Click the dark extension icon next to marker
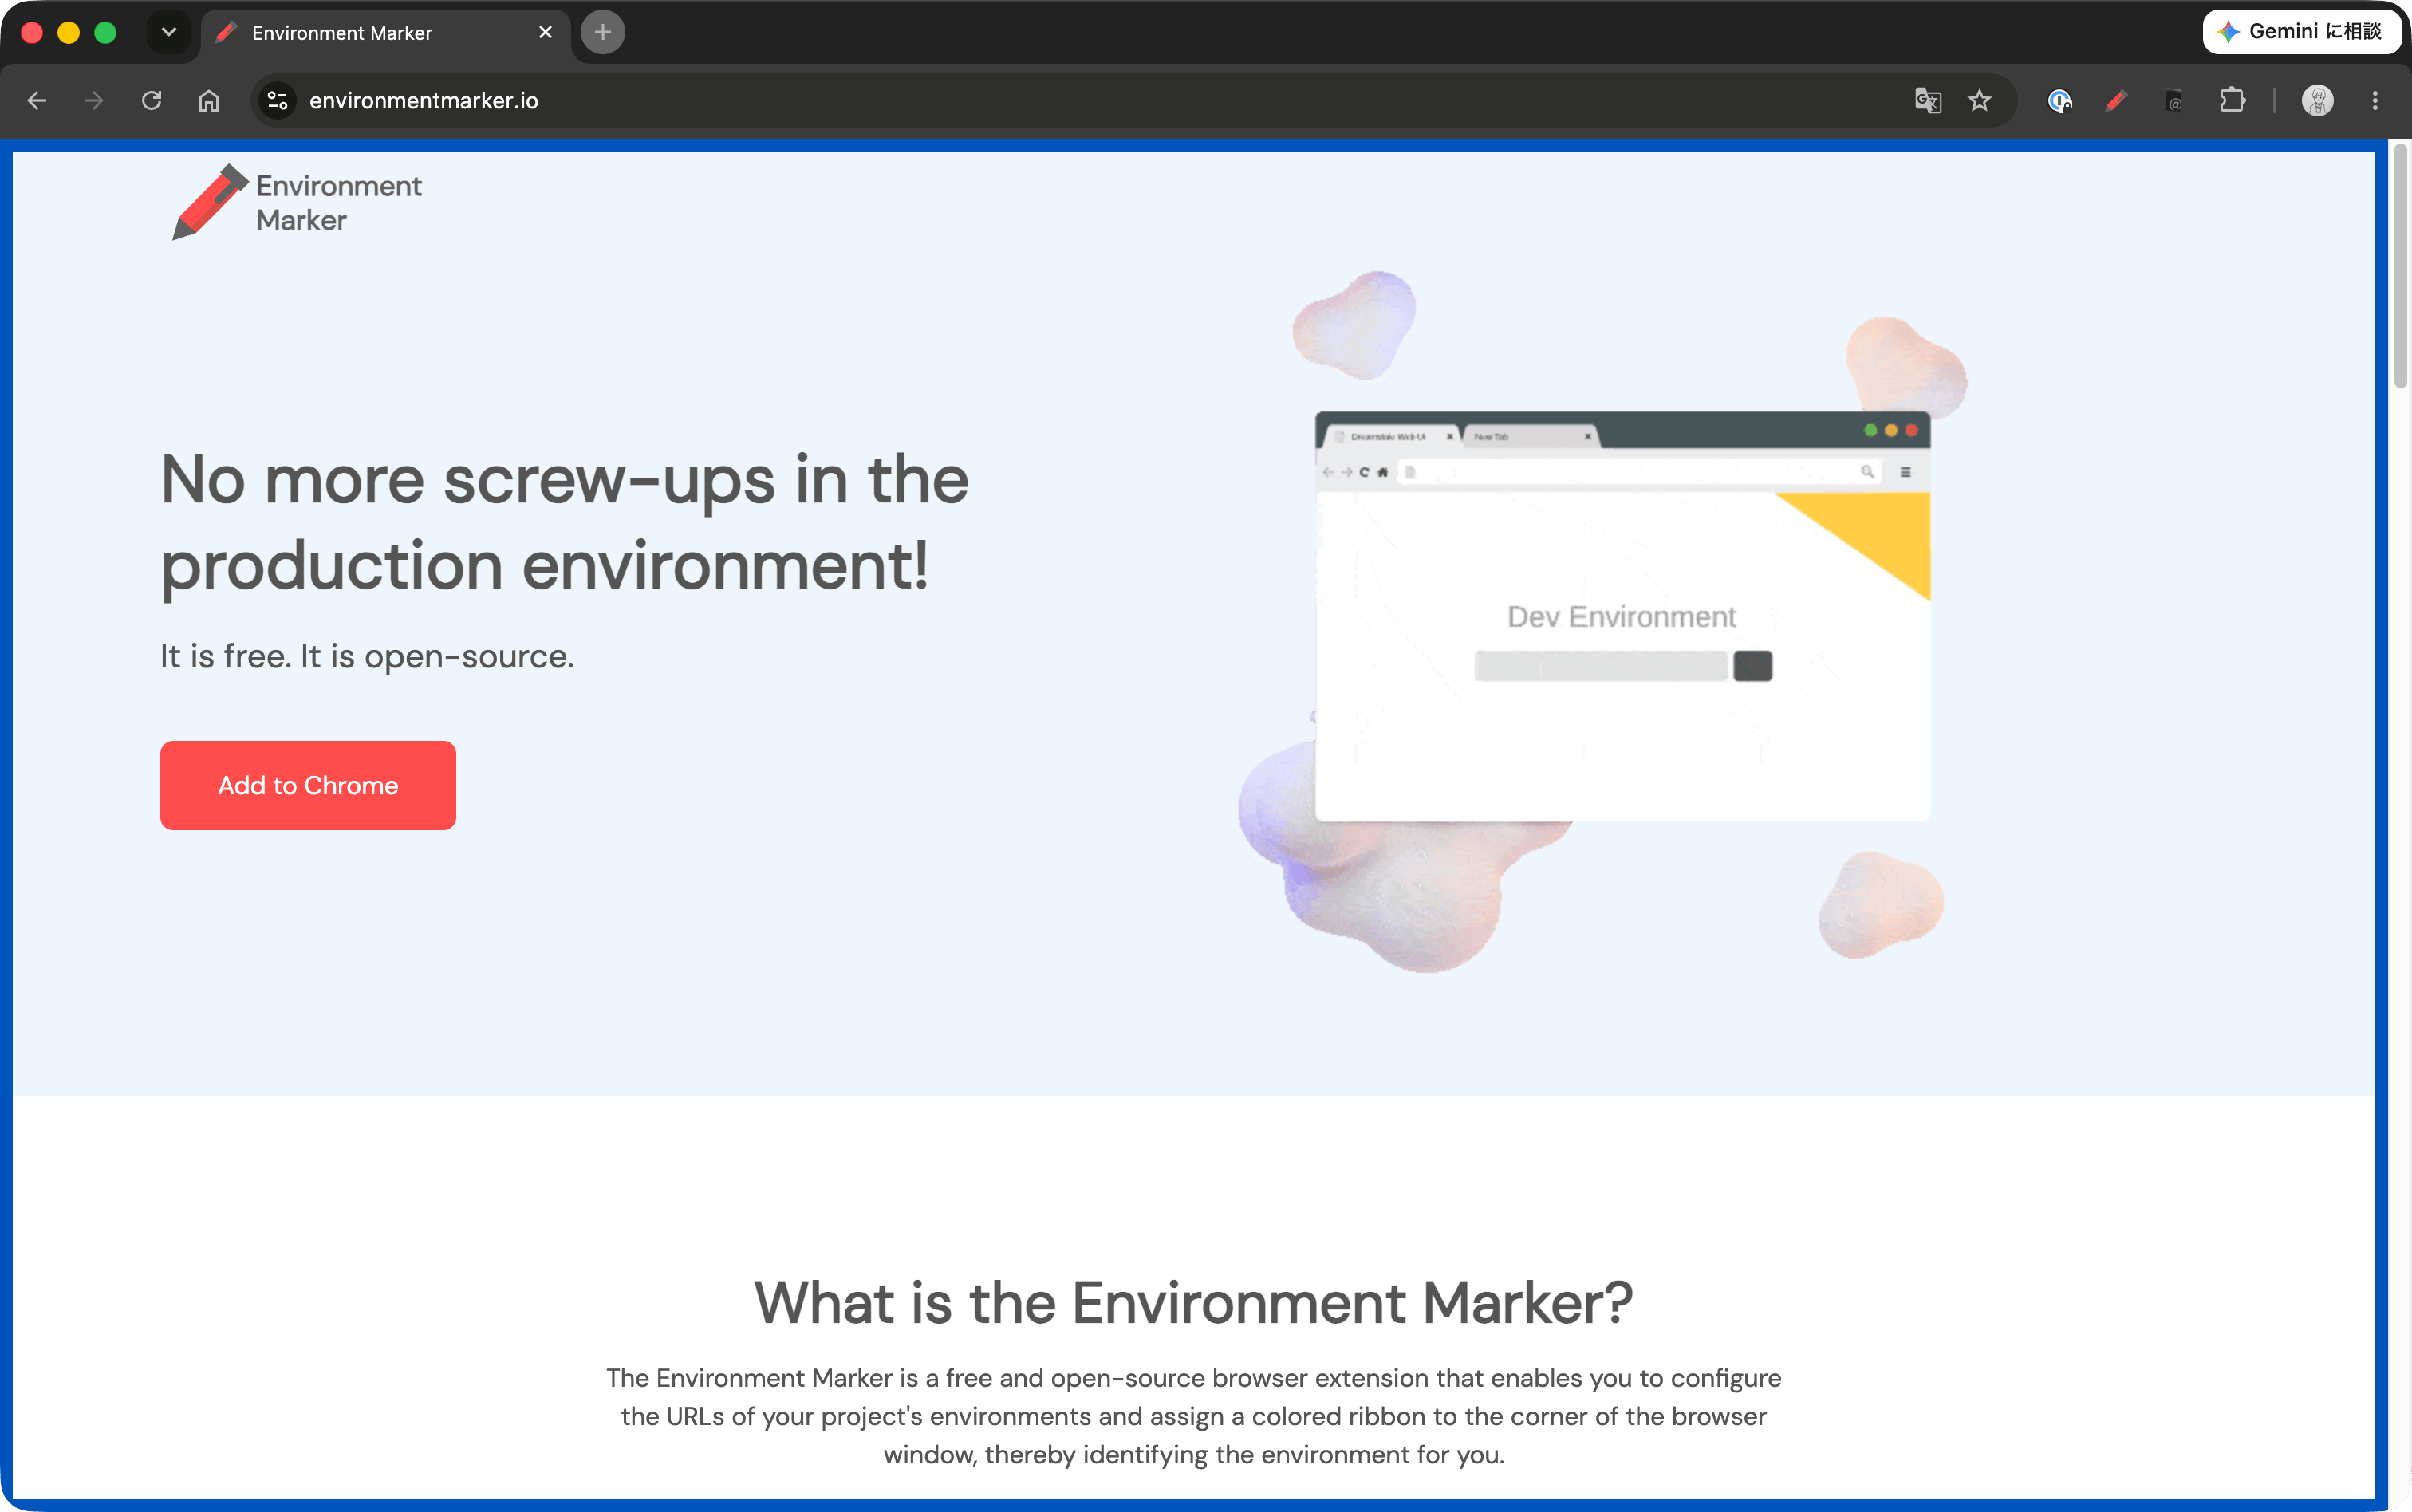Image resolution: width=2412 pixels, height=1512 pixels. 2174,101
